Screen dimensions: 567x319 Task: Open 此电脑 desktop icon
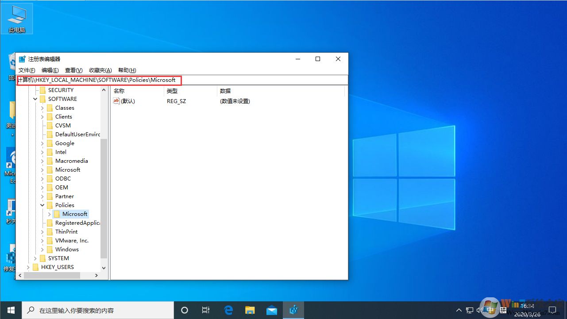click(17, 18)
